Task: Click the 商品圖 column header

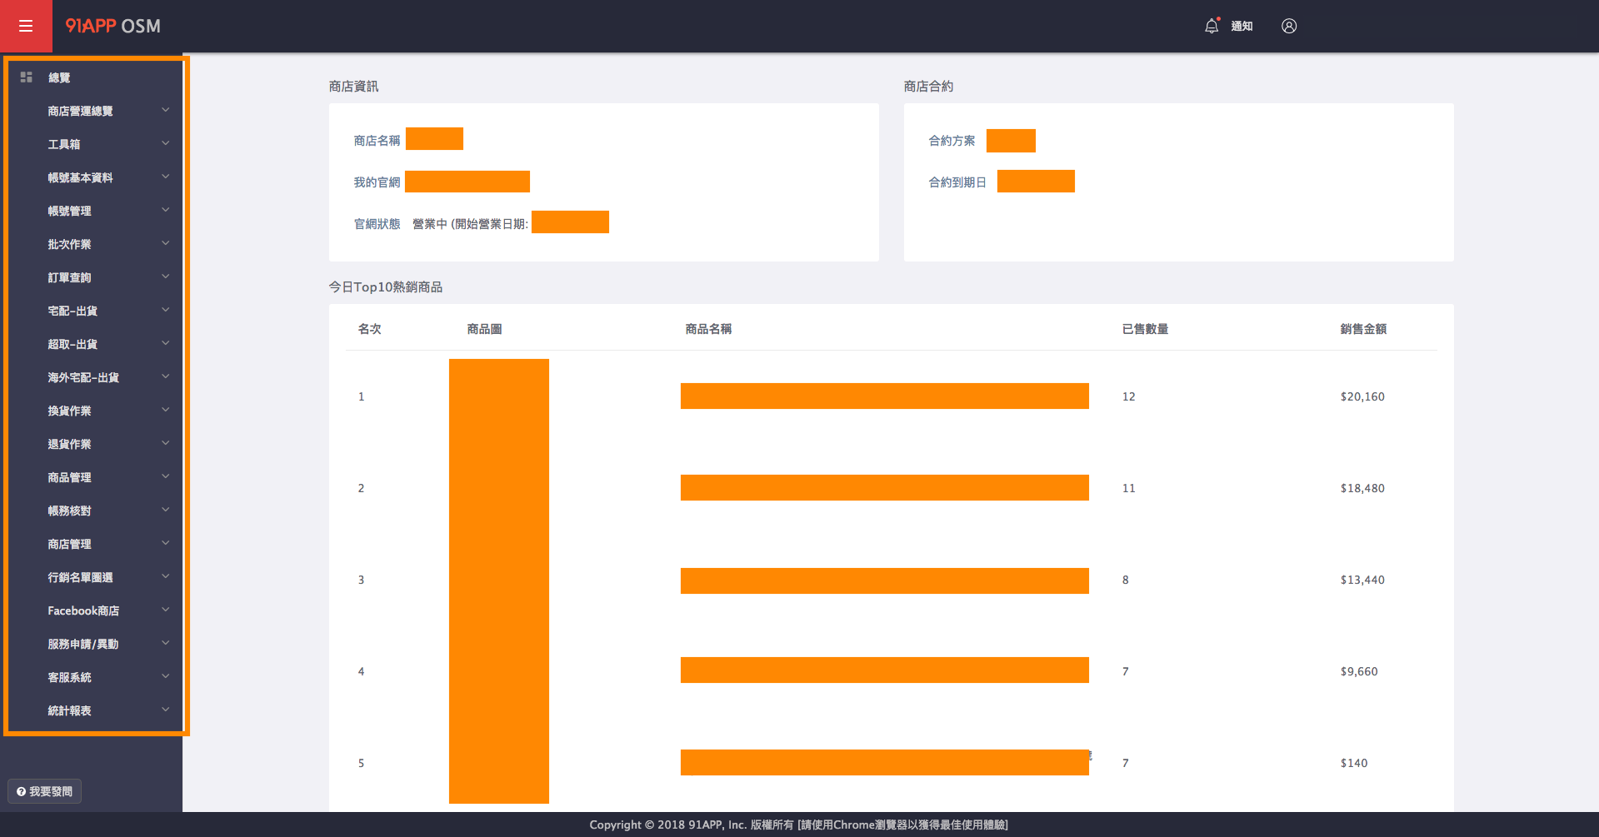Action: coord(484,329)
